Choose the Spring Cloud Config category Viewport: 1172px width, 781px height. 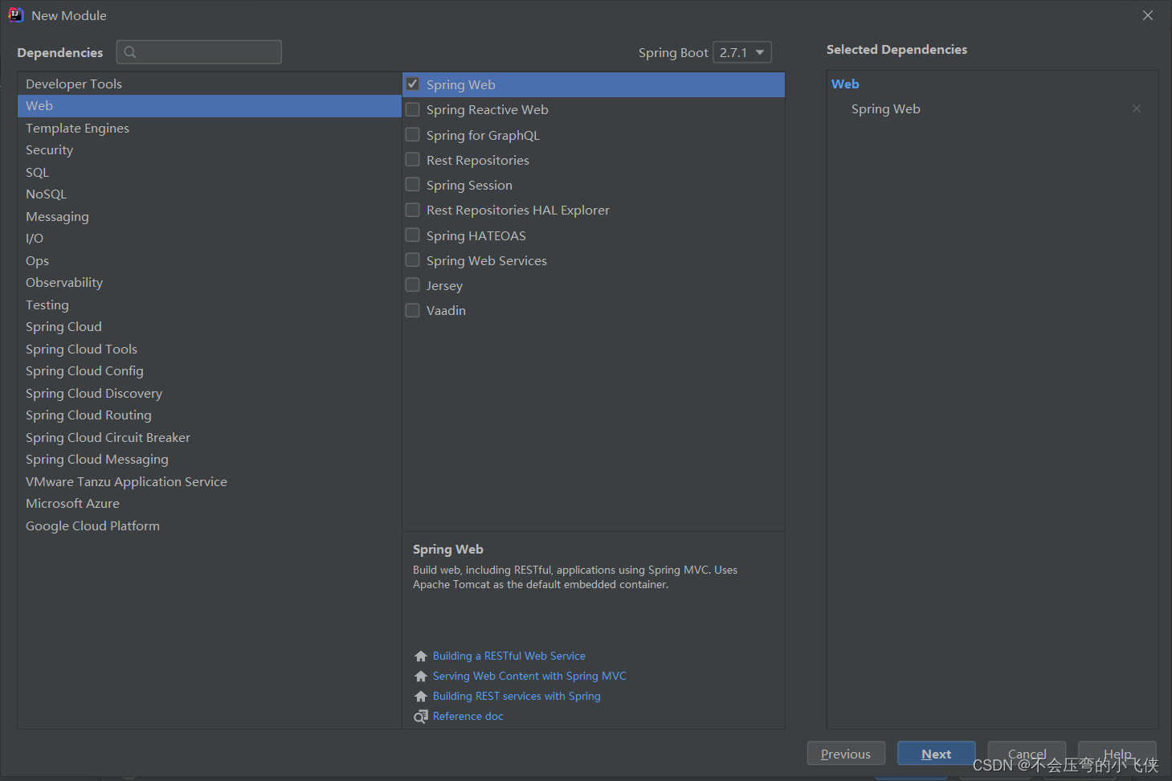coord(209,371)
